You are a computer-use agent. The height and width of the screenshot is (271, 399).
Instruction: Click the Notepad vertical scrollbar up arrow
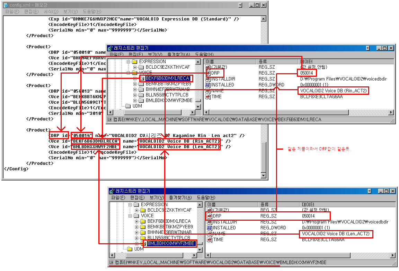click(264, 19)
